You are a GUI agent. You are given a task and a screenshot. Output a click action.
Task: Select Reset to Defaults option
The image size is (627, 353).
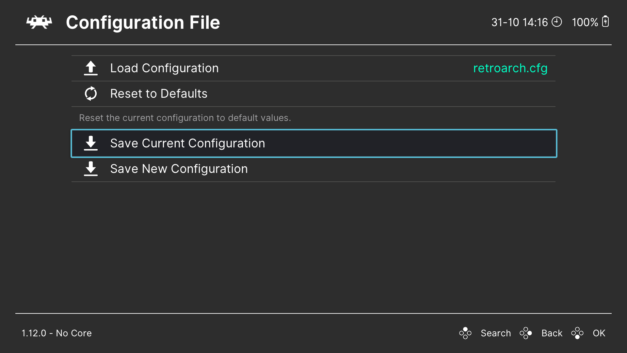(x=158, y=93)
